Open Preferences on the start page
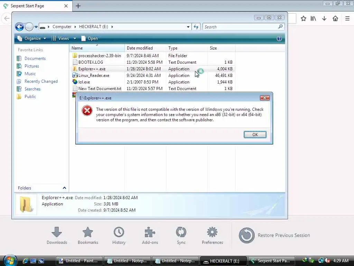354x266 pixels. click(212, 236)
